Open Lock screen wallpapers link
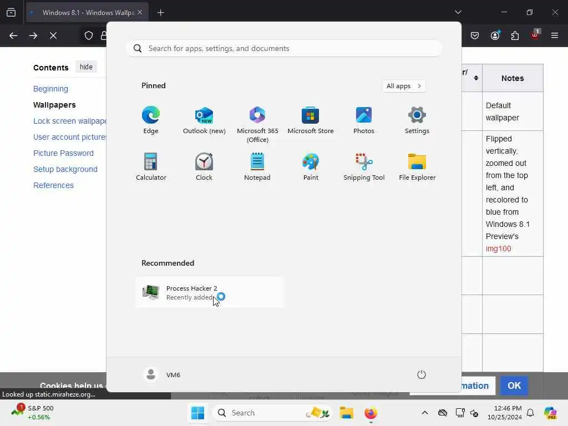 click(x=70, y=121)
